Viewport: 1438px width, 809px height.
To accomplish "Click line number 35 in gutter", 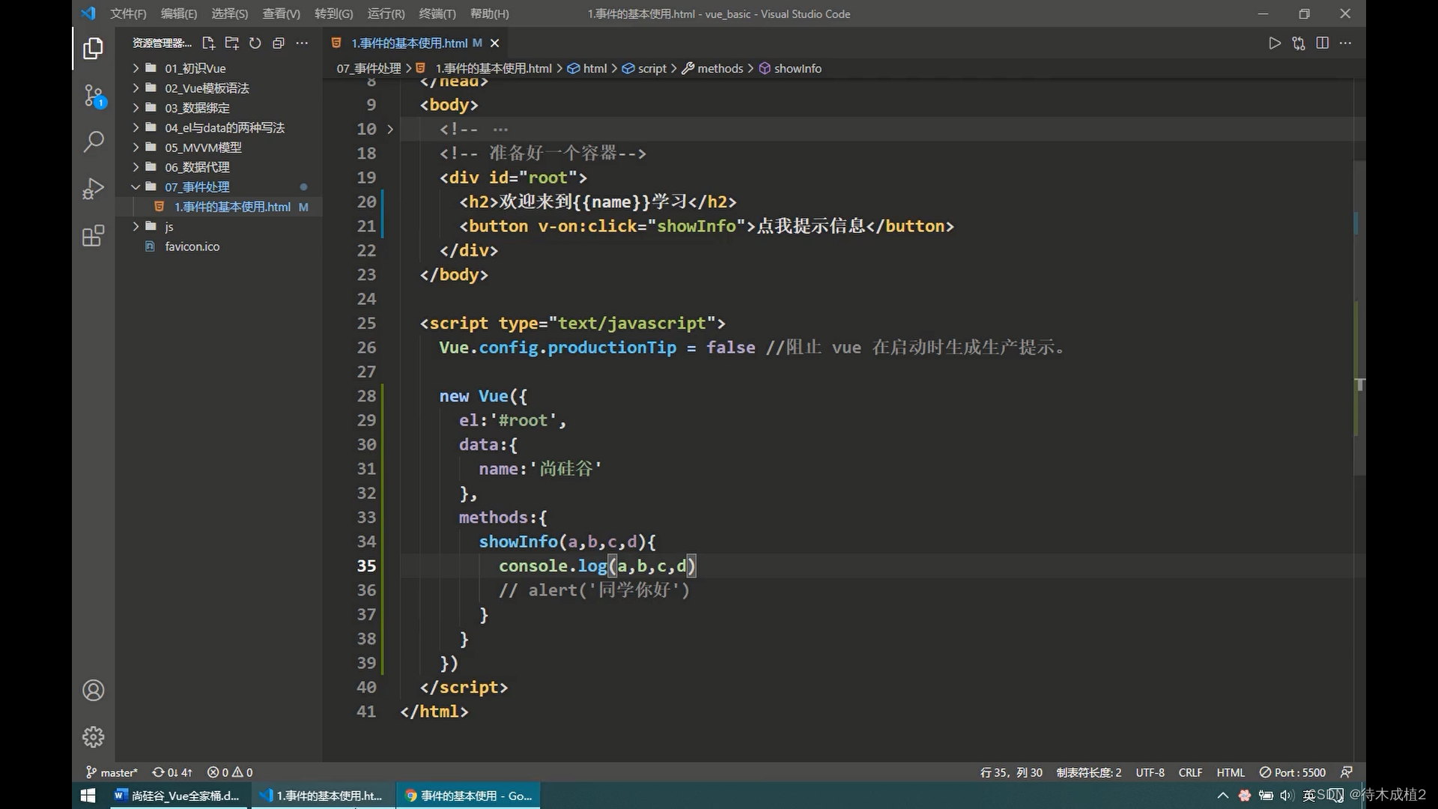I will [x=366, y=566].
